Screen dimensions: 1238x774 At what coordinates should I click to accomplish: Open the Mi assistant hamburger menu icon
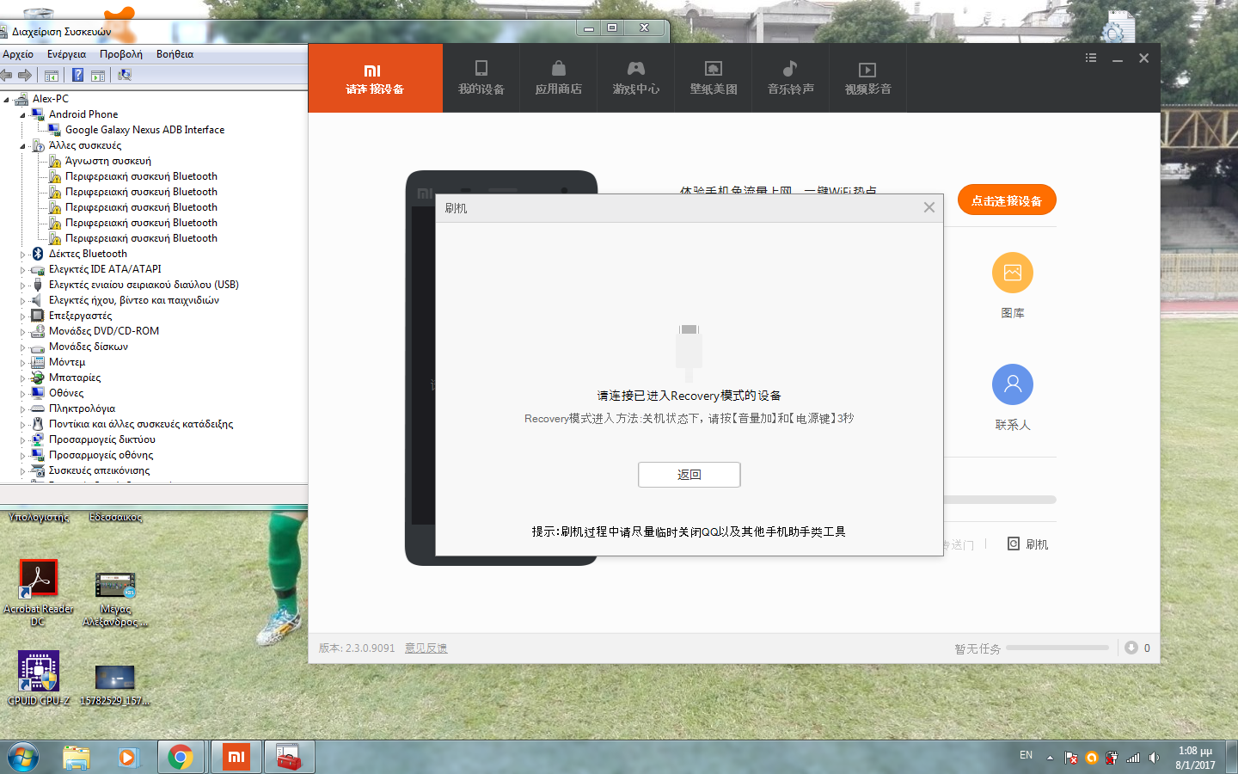(1091, 58)
